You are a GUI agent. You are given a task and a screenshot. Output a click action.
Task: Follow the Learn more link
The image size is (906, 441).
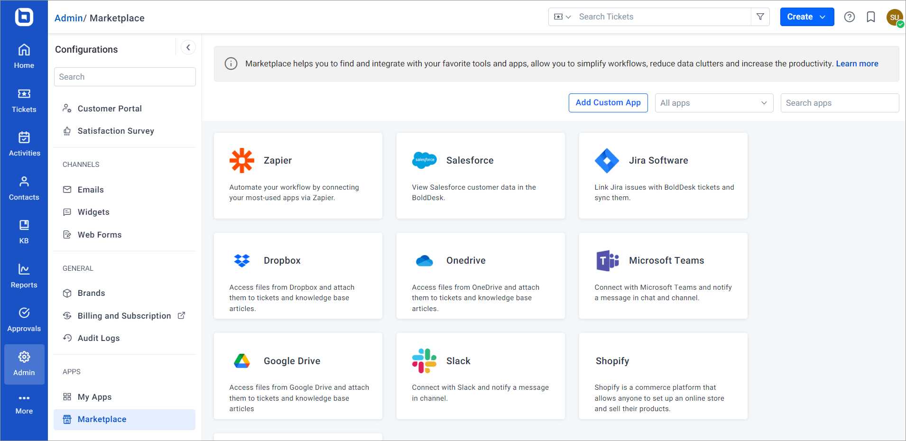(x=857, y=64)
